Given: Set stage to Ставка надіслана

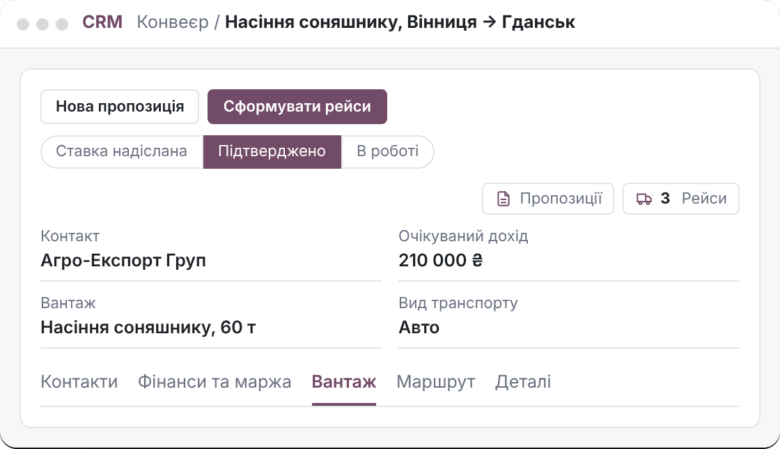Looking at the screenshot, I should 121,151.
